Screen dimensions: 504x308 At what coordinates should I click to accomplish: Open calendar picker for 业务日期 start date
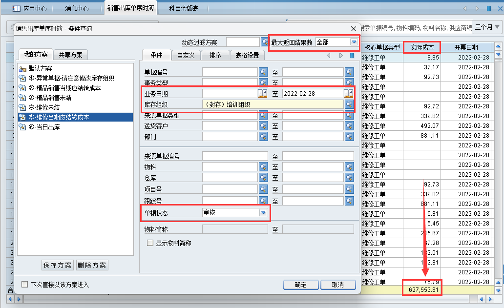click(262, 93)
